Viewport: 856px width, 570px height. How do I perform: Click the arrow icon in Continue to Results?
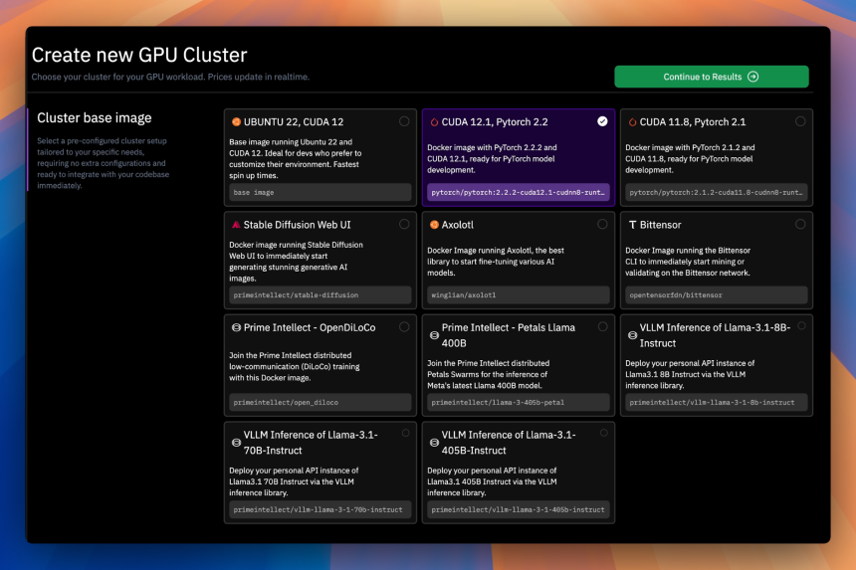[752, 77]
